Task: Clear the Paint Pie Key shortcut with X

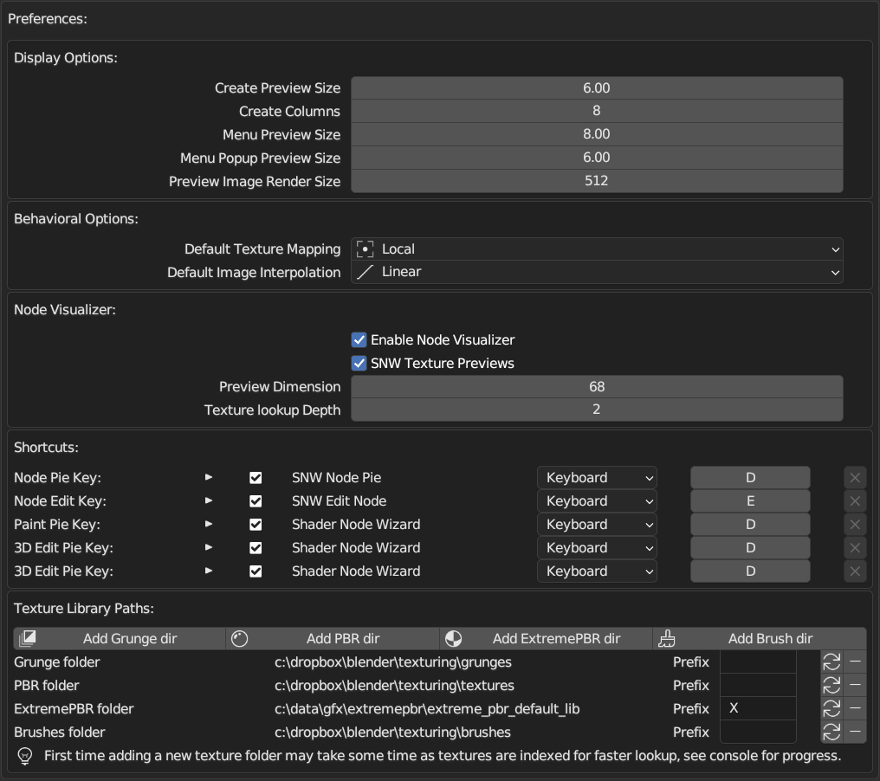Action: (855, 525)
